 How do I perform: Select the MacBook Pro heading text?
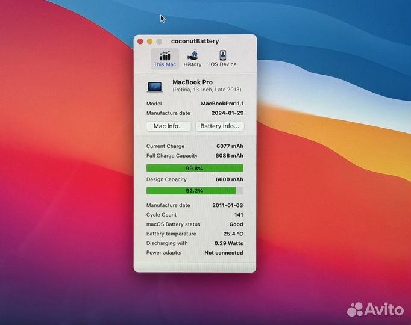pos(192,82)
